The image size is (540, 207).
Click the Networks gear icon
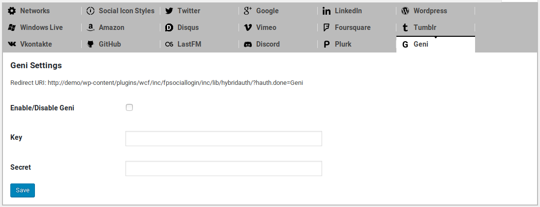12,11
